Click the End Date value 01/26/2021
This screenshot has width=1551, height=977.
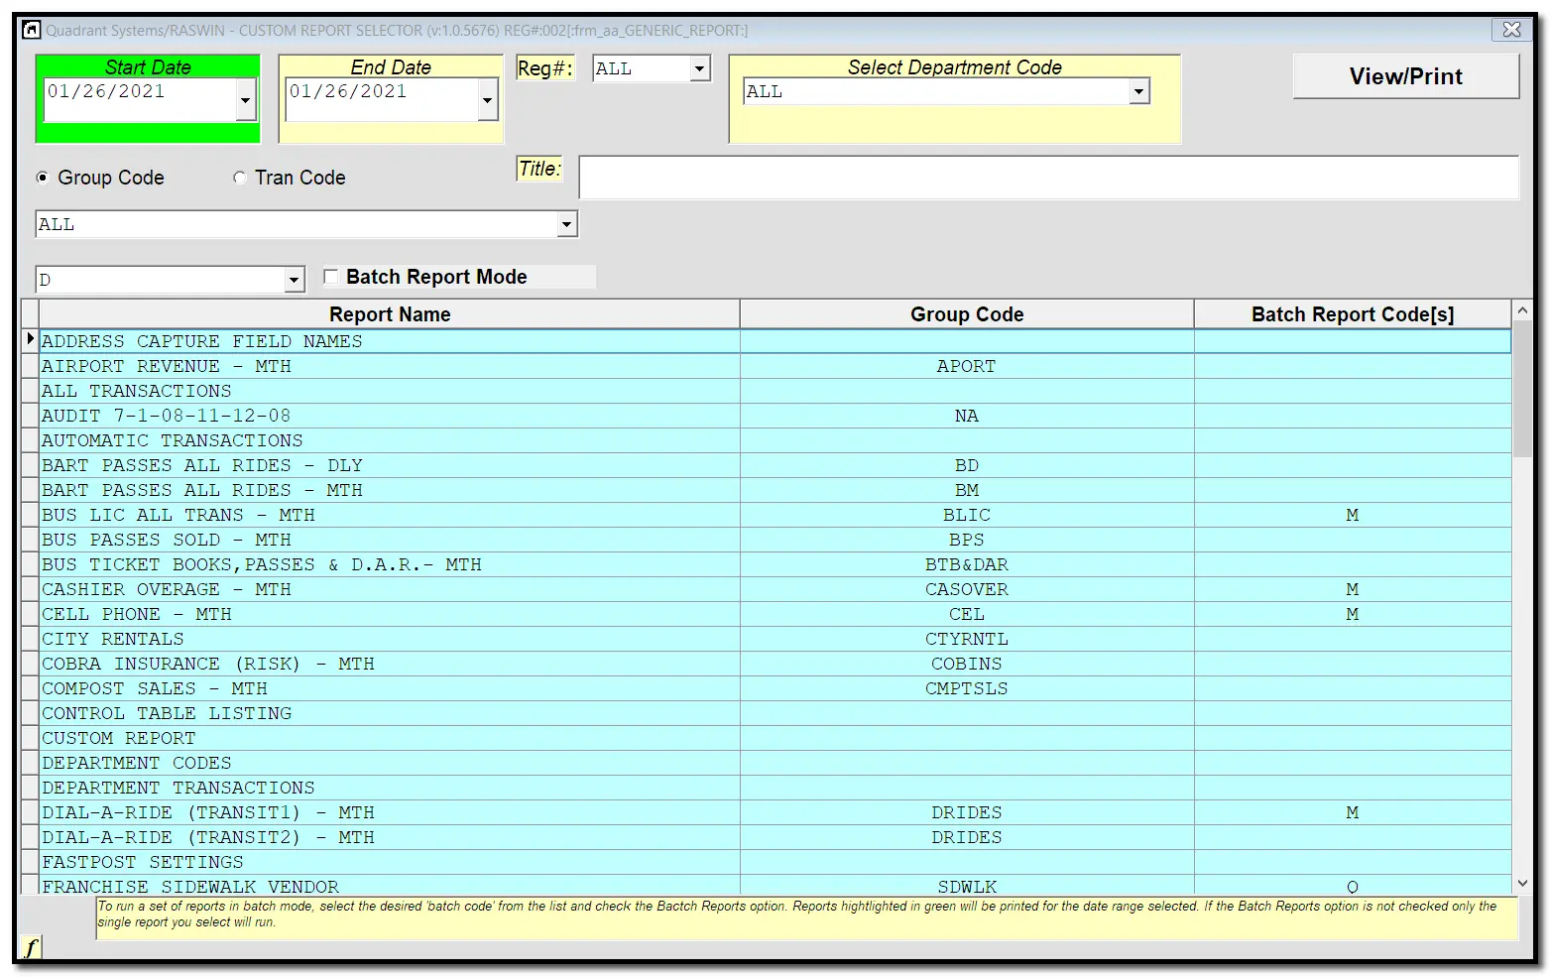tap(348, 91)
